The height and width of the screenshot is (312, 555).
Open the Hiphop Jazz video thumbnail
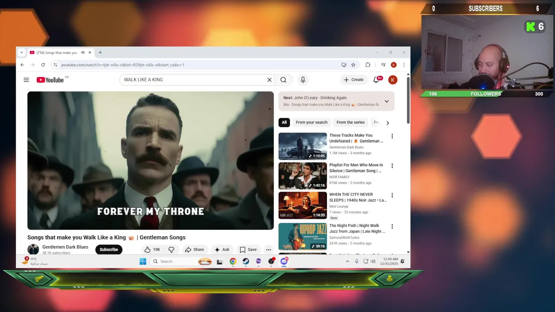[x=303, y=237]
